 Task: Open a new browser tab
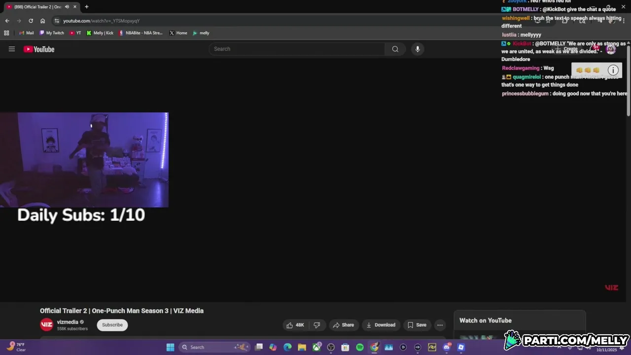[x=86, y=7]
